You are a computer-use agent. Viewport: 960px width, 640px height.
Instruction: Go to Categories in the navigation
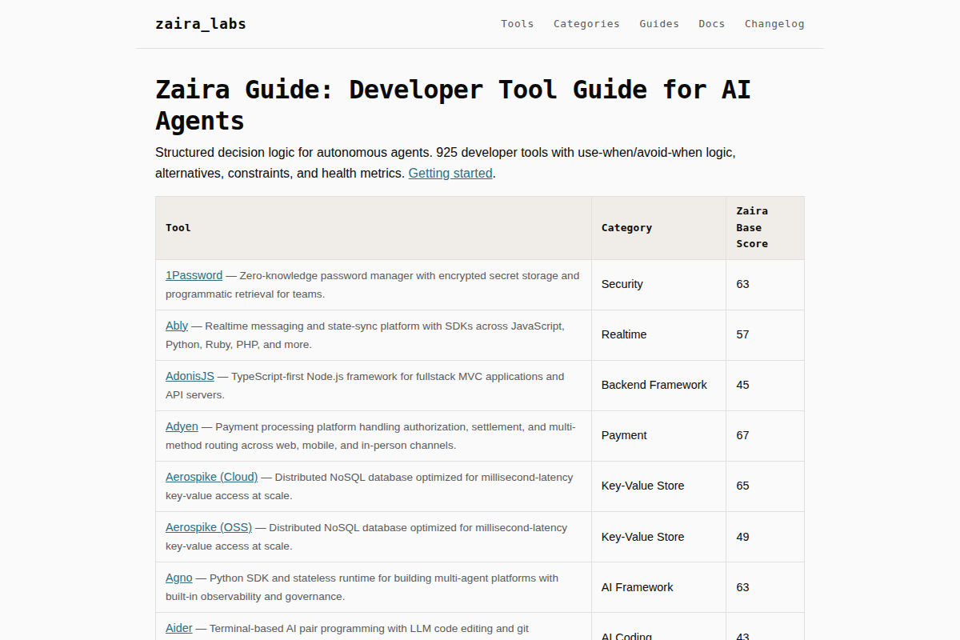(586, 24)
